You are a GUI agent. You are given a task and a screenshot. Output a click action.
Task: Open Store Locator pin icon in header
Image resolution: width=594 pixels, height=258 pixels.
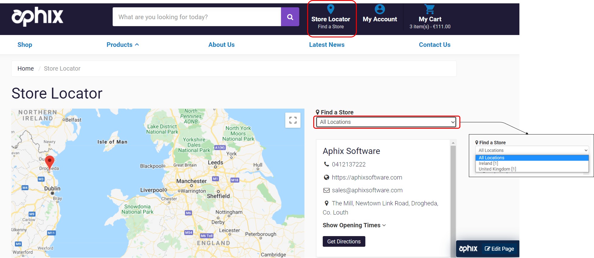331,9
